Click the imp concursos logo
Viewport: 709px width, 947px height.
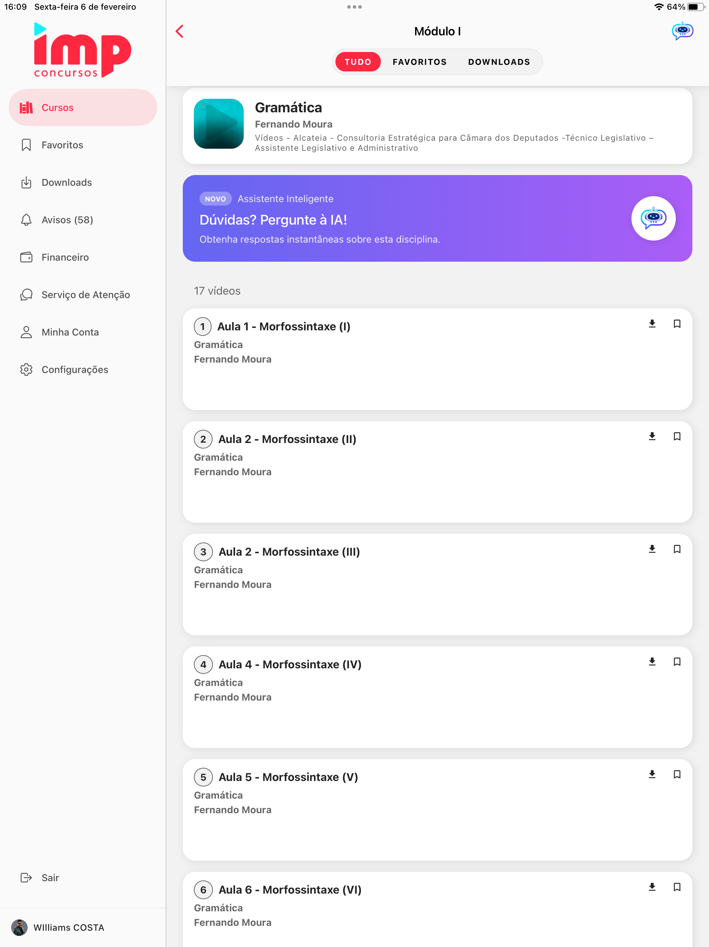coord(82,50)
